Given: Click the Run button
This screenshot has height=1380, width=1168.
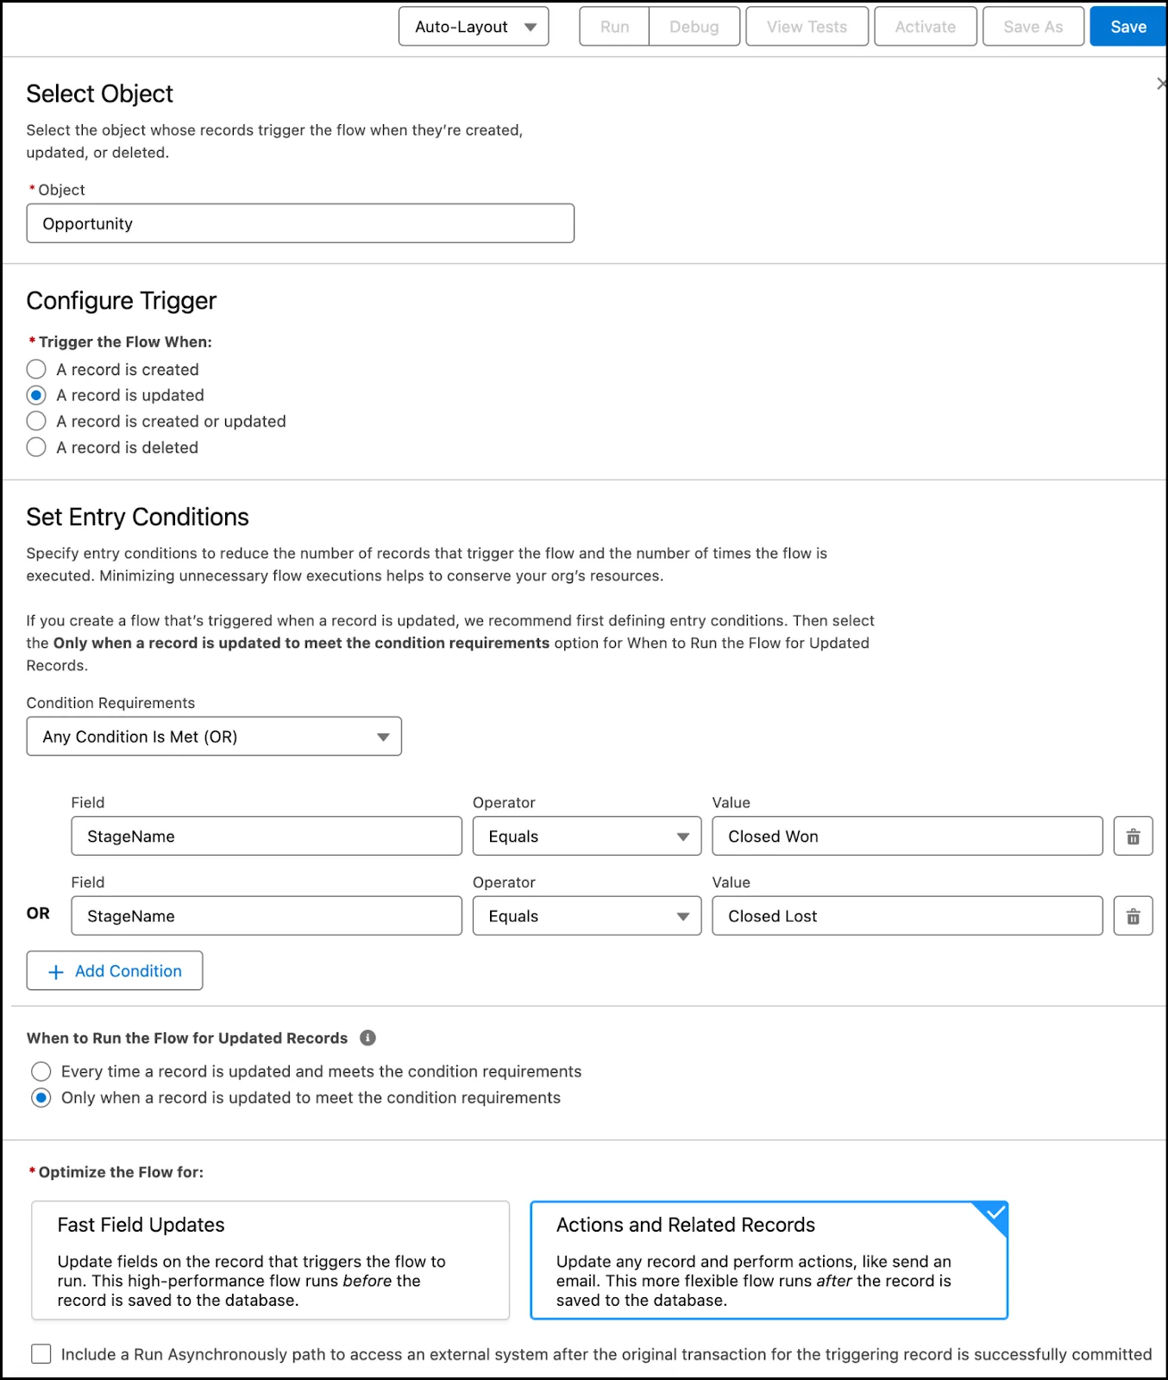Looking at the screenshot, I should click(x=614, y=27).
